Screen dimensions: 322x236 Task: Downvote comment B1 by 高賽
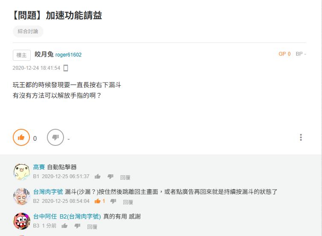[110, 176]
